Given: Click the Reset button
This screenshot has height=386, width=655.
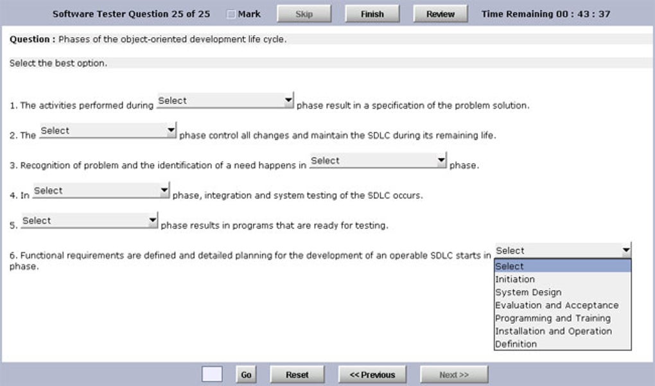Looking at the screenshot, I should [x=297, y=374].
